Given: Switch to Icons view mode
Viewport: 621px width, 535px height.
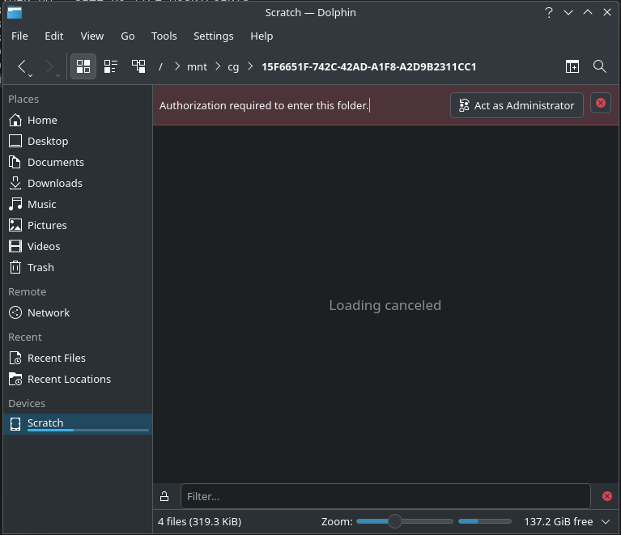Looking at the screenshot, I should 83,66.
